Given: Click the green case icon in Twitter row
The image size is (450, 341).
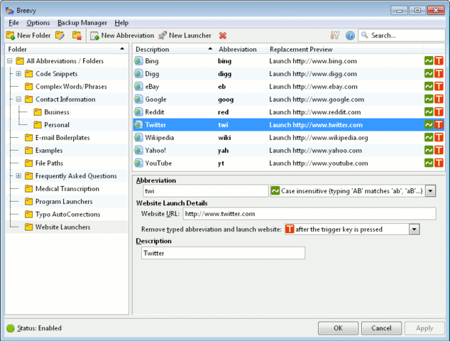Looking at the screenshot, I should tap(429, 125).
